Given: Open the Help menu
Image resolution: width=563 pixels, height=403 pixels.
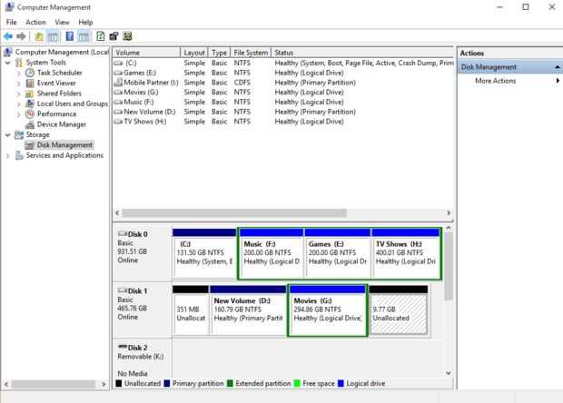Looking at the screenshot, I should (85, 23).
